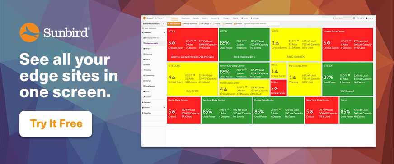This screenshot has height=164, width=394.
Task: Click the Tokyo tile title
Action: coord(344,100)
